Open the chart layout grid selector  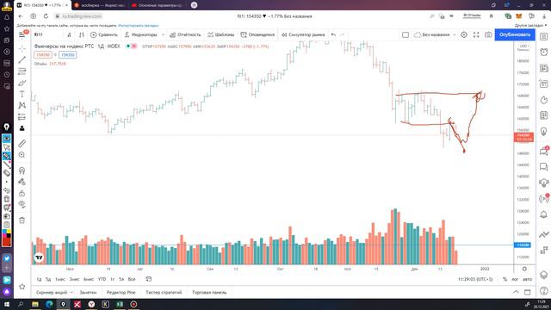click(x=406, y=34)
